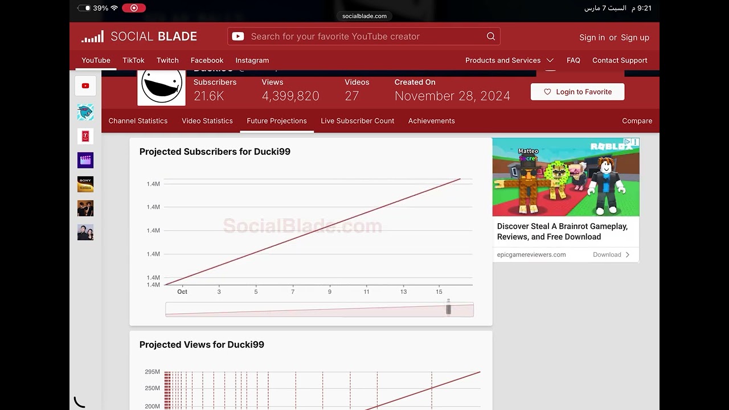The width and height of the screenshot is (729, 410).
Task: Open the Contact Support link
Action: 620,60
